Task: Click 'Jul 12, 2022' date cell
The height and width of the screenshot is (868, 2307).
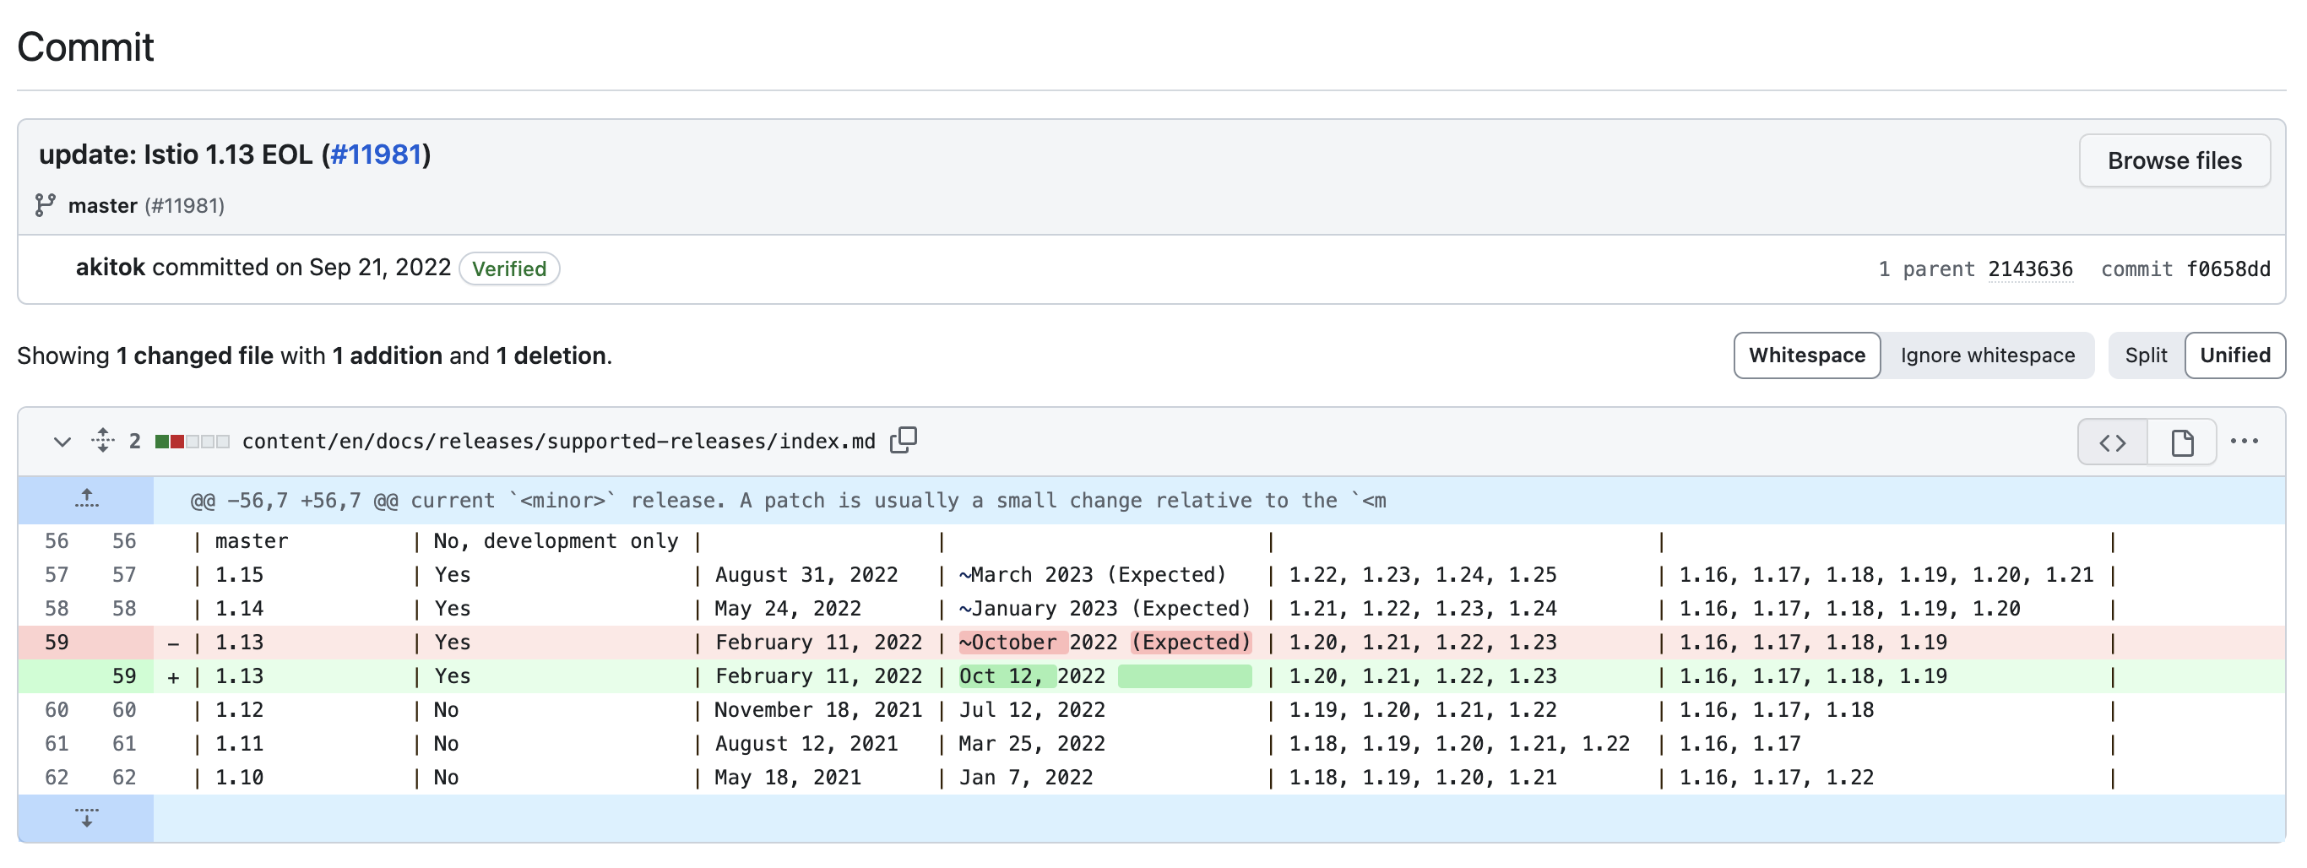Action: [1032, 710]
